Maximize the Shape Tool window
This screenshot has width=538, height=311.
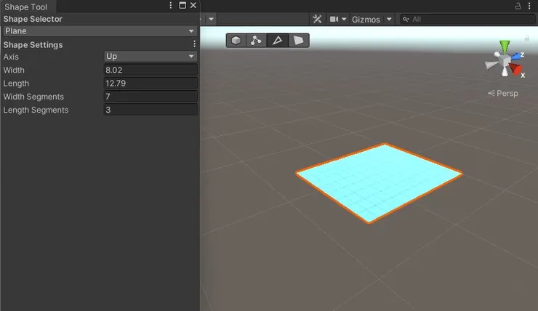(x=182, y=5)
